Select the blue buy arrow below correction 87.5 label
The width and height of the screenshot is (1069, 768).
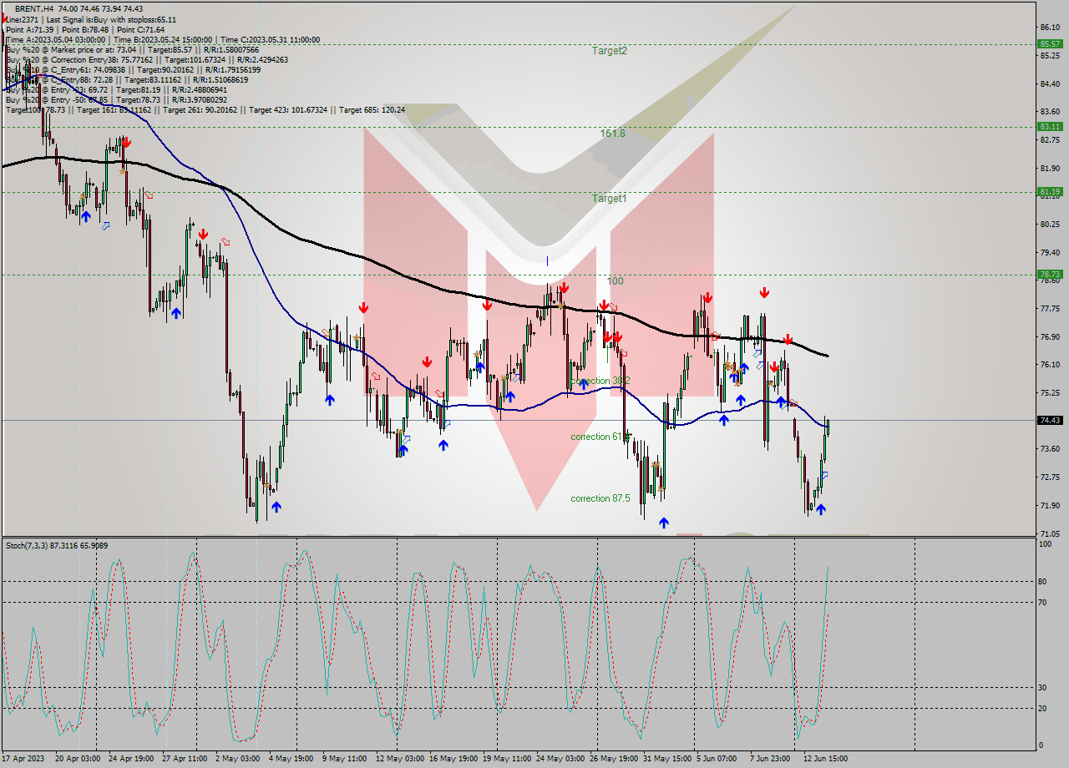(664, 522)
